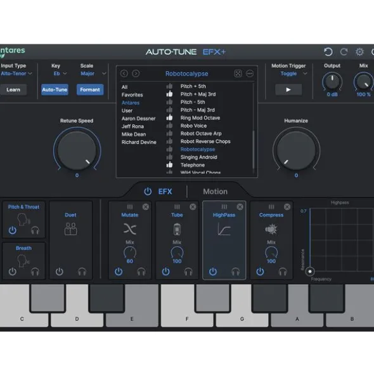Click the Mutate effect icon
Screen dimensions: 374x375
(x=130, y=229)
